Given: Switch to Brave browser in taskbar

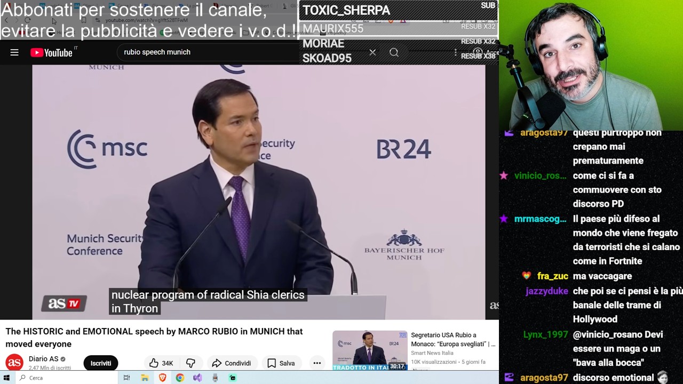Looking at the screenshot, I should (x=162, y=378).
